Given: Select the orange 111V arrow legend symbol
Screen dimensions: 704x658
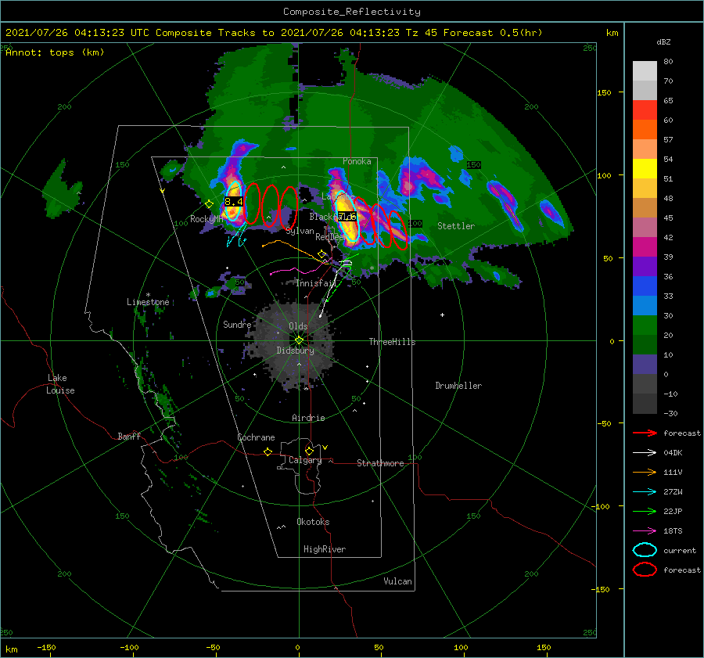Looking at the screenshot, I should coord(645,472).
